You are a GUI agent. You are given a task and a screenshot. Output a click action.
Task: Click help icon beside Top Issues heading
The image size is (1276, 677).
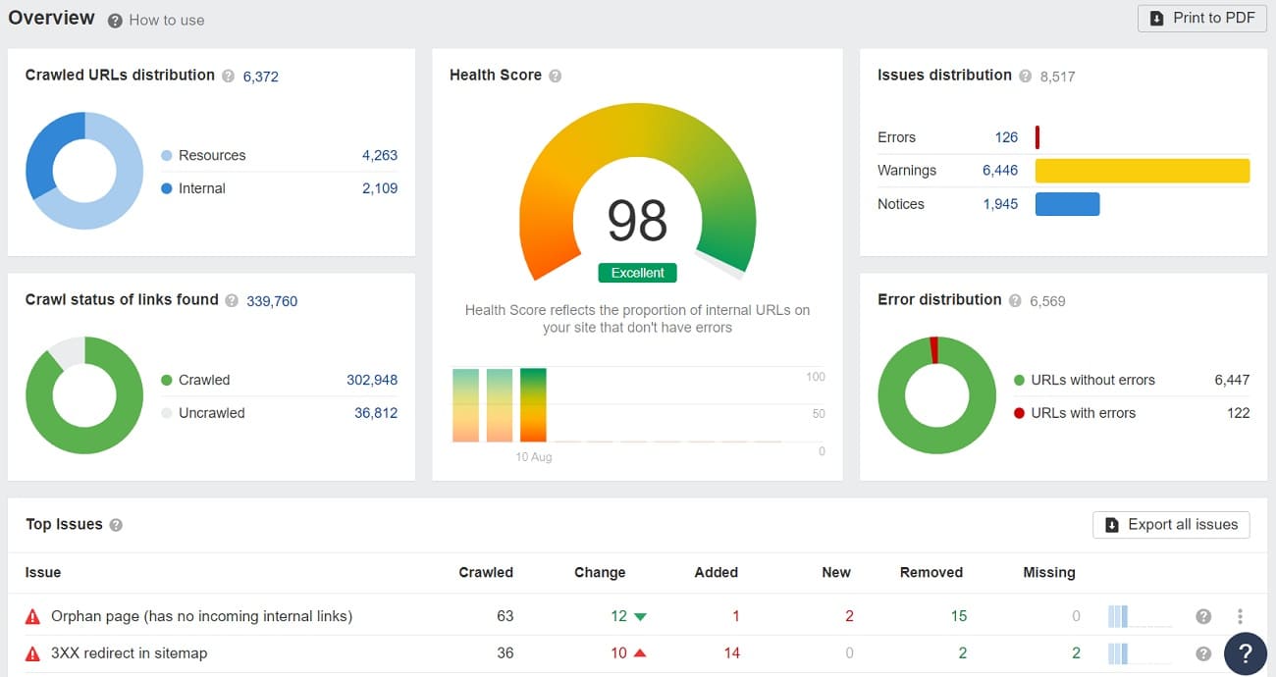point(116,525)
